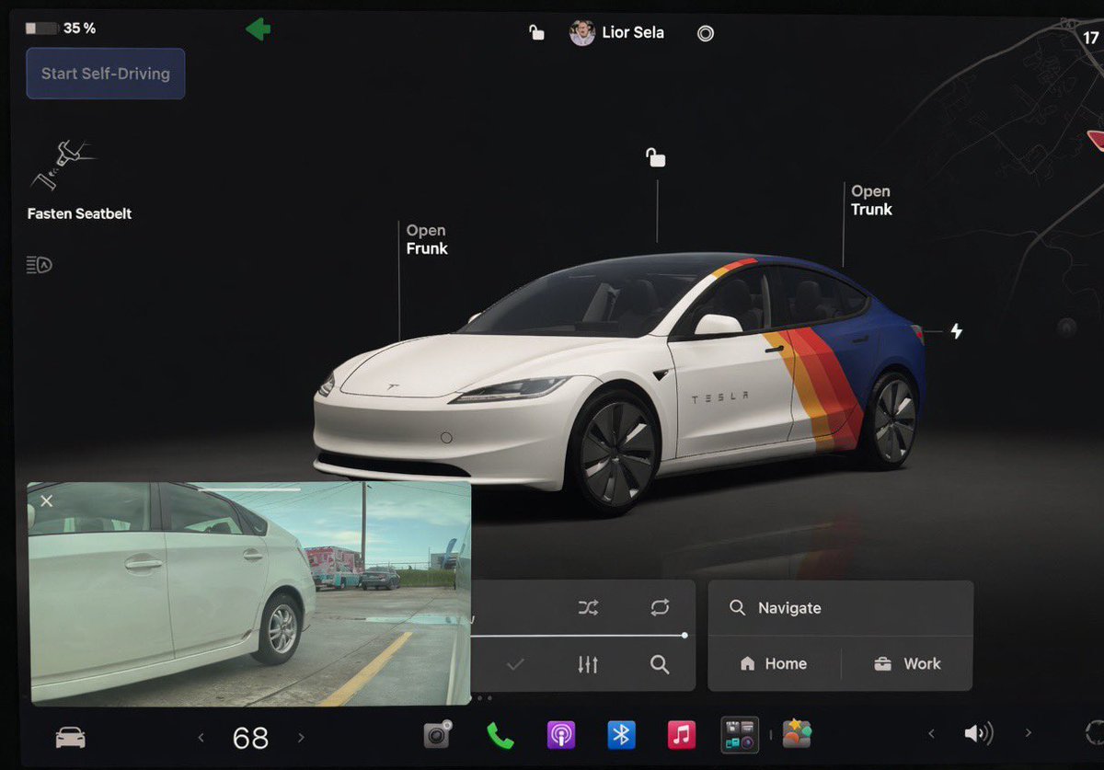Open the Apple Music app
Image resolution: width=1104 pixels, height=770 pixels.
click(x=681, y=735)
